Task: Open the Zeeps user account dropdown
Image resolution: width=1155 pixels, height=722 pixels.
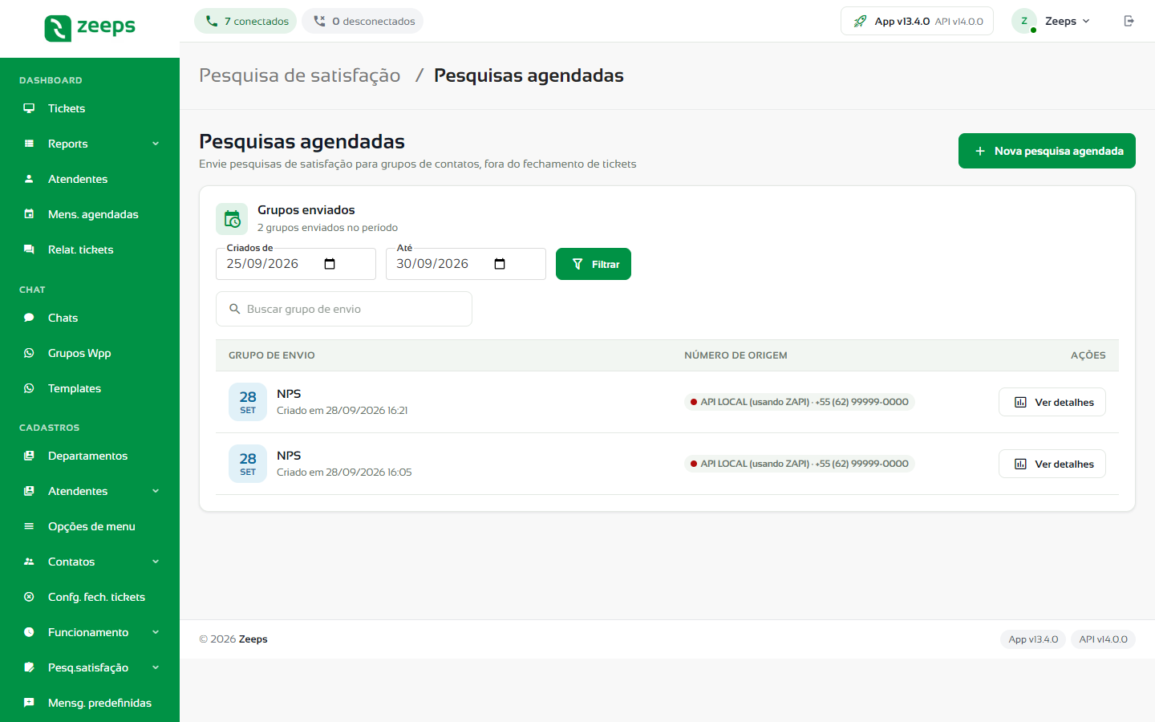Action: (x=1052, y=21)
